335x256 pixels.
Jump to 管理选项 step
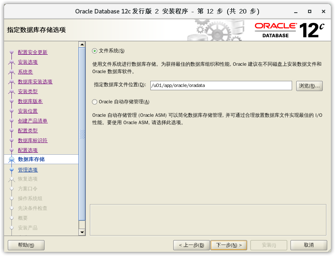point(28,170)
